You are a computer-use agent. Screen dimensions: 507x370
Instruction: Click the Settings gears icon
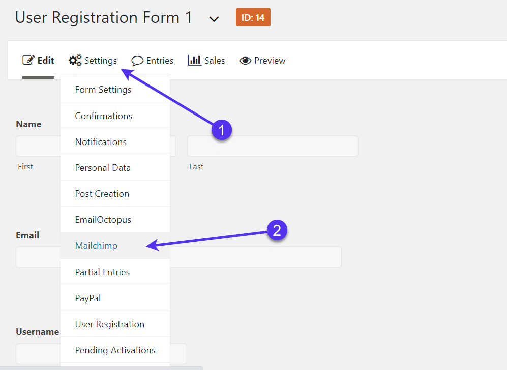74,60
